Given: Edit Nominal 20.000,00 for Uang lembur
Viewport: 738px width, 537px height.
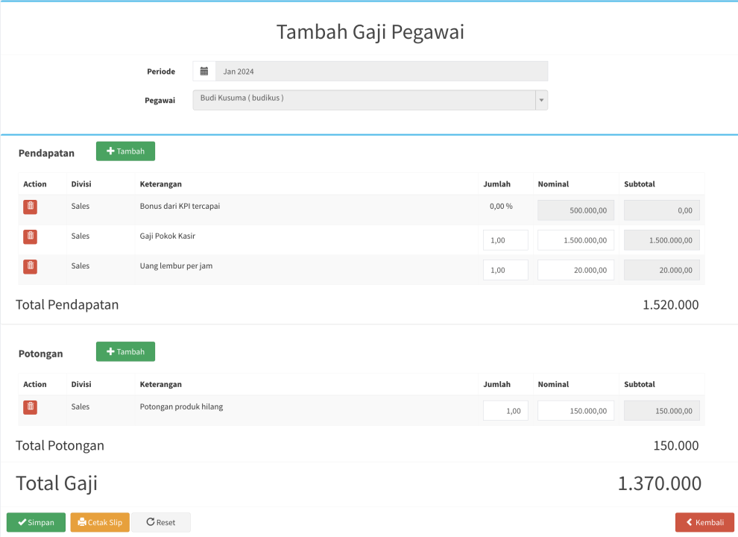Looking at the screenshot, I should click(x=575, y=271).
